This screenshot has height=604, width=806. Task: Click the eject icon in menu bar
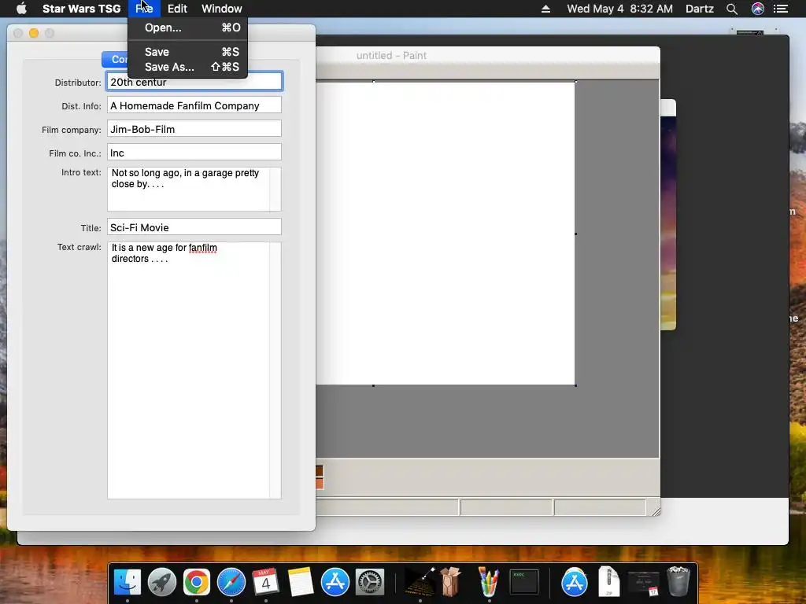point(546,9)
